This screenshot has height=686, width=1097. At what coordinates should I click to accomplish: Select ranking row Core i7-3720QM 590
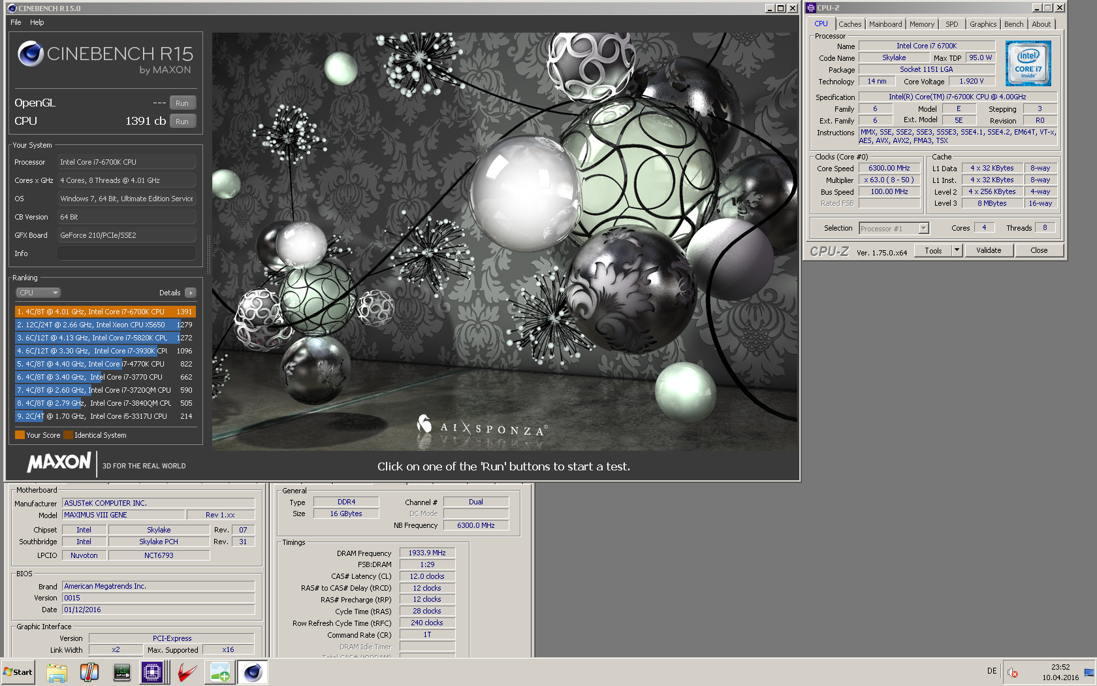(105, 390)
